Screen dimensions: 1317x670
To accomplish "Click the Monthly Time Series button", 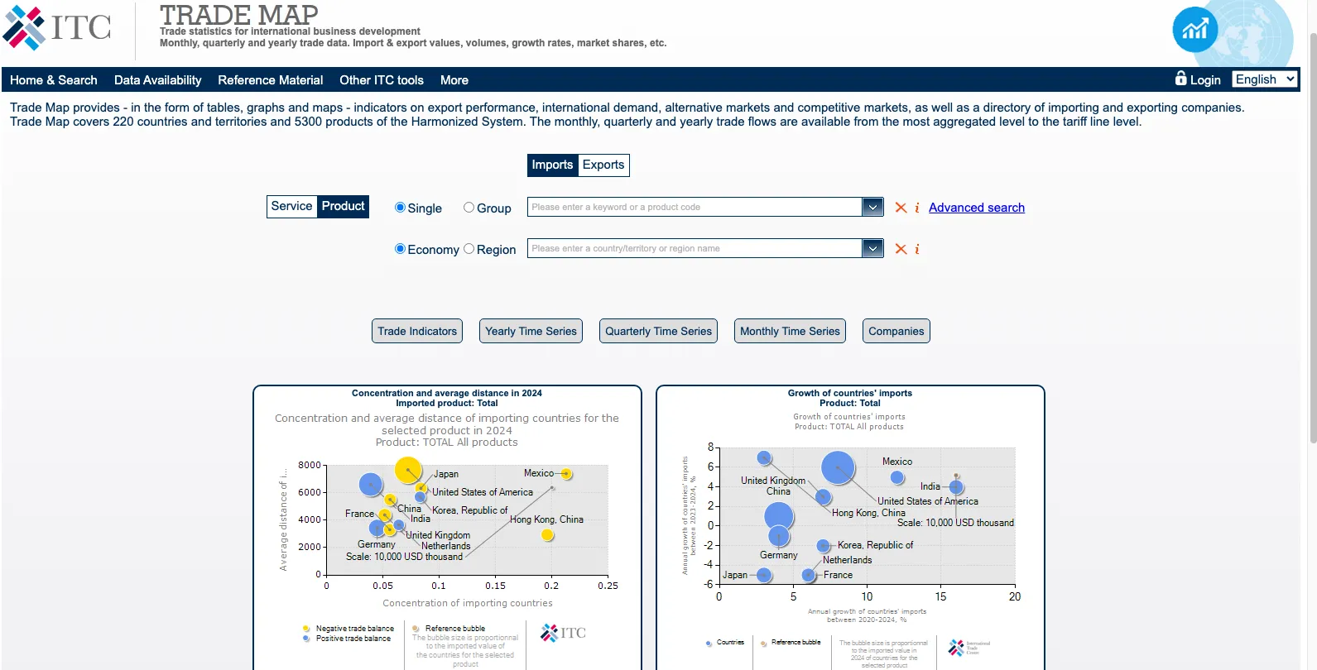I will pyautogui.click(x=790, y=331).
